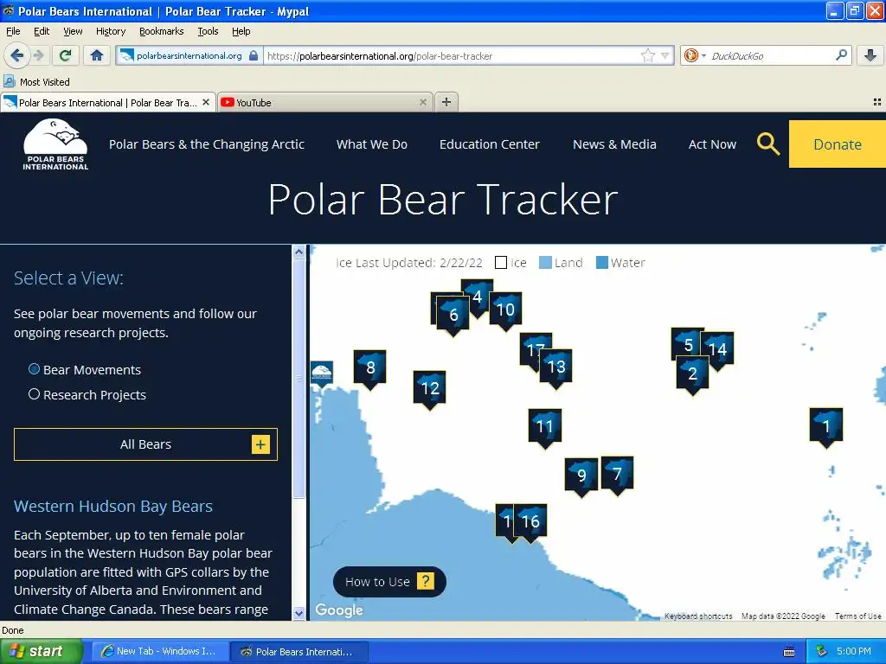Screen dimensions: 886x664
Task: Click the Water legend swatch
Action: tap(602, 263)
